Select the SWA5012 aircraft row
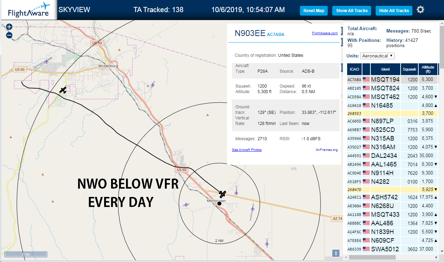Viewport: 444px width, 262px height. tap(393, 249)
